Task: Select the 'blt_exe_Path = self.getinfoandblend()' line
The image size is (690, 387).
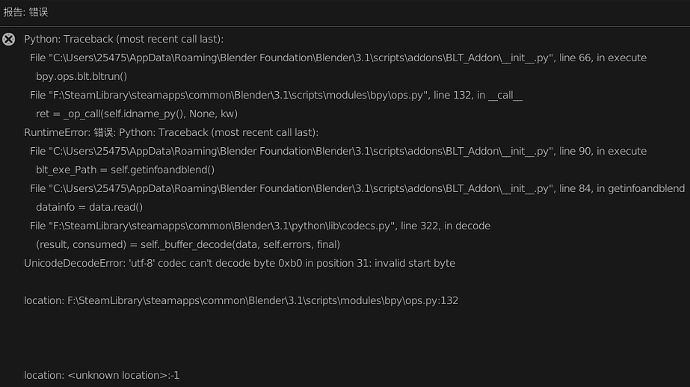Action: [125, 170]
